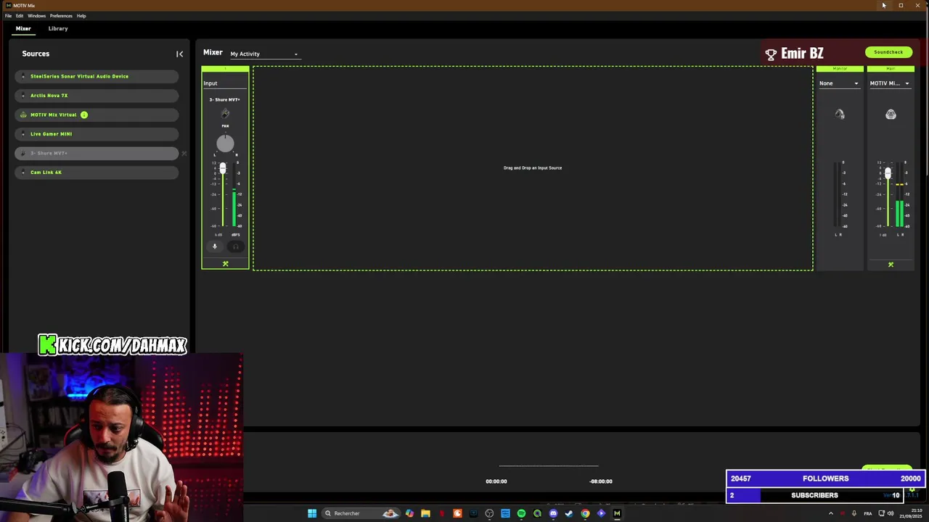Viewport: 929px width, 522px height.
Task: Open the Help menu
Action: (81, 16)
